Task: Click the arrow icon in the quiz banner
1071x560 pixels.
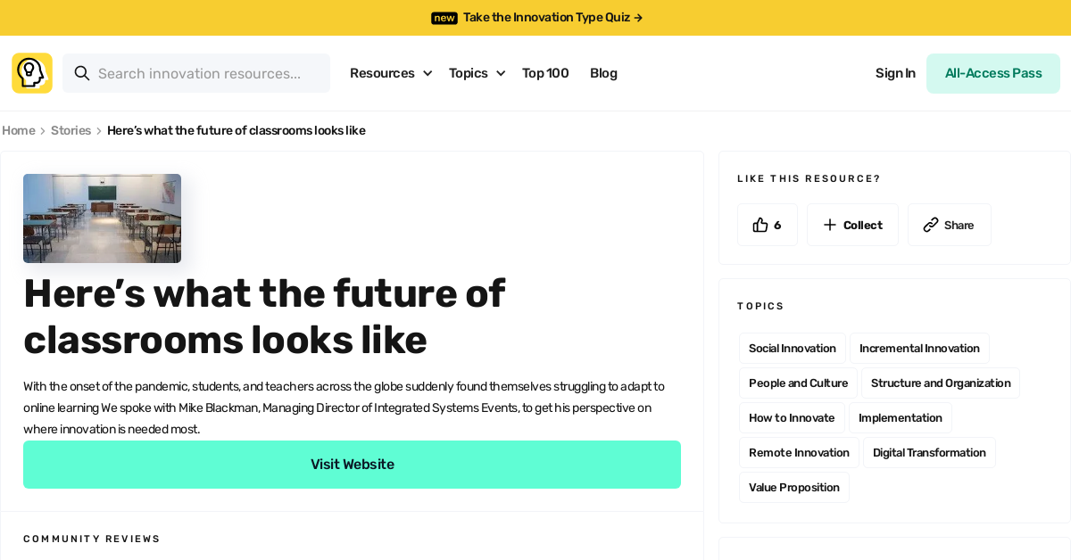Action: tap(637, 17)
